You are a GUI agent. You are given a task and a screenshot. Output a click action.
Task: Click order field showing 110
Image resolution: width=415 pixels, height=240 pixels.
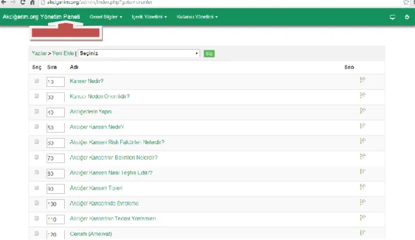coord(56,219)
